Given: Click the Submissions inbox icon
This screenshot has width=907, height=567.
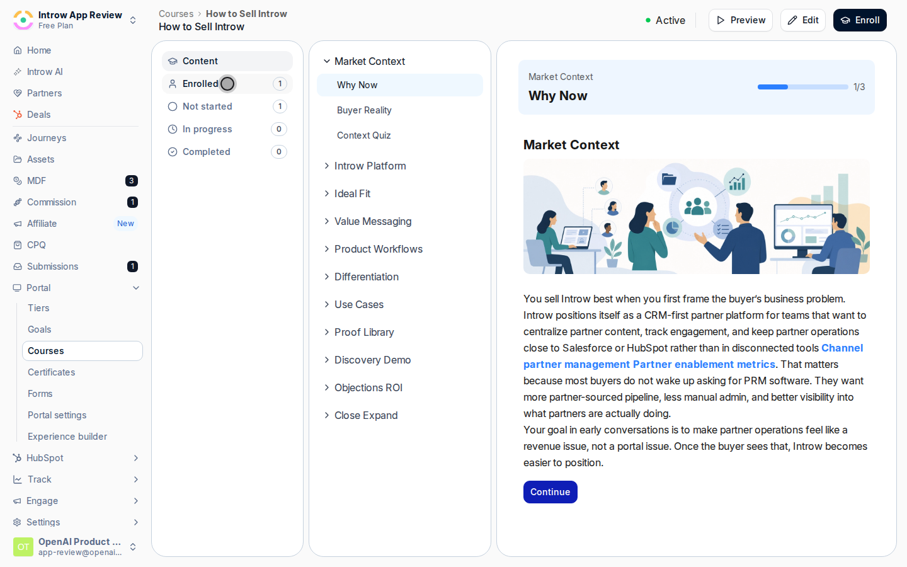Looking at the screenshot, I should pyautogui.click(x=18, y=266).
